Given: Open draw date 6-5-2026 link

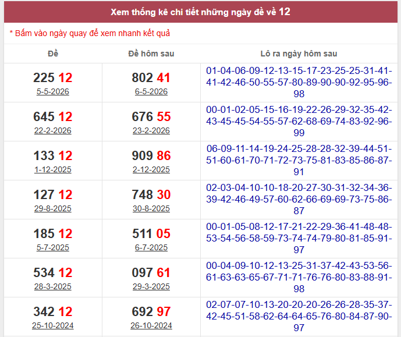Looking at the screenshot, I should click(x=151, y=91).
